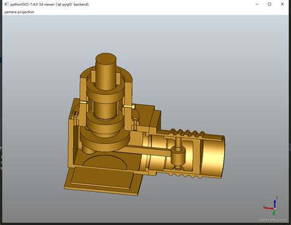The height and width of the screenshot is (225, 291).
Task: Select the large cylindrical end cap at right
Action: [x=213, y=155]
